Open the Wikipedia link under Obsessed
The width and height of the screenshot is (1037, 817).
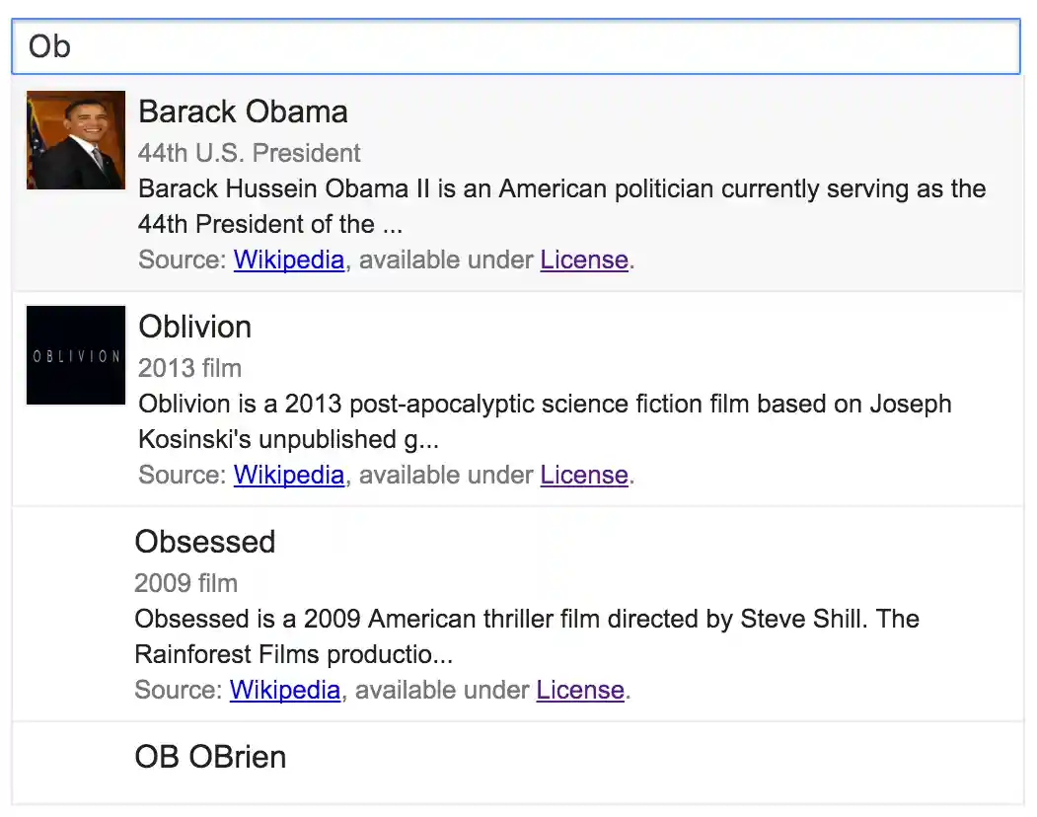pos(284,690)
